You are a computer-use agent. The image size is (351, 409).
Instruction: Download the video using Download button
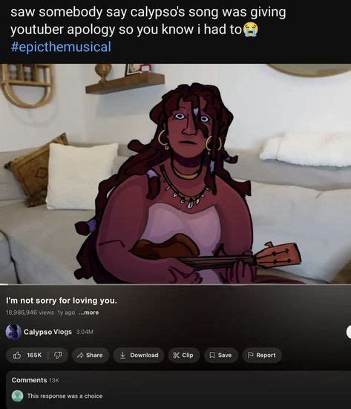(139, 355)
